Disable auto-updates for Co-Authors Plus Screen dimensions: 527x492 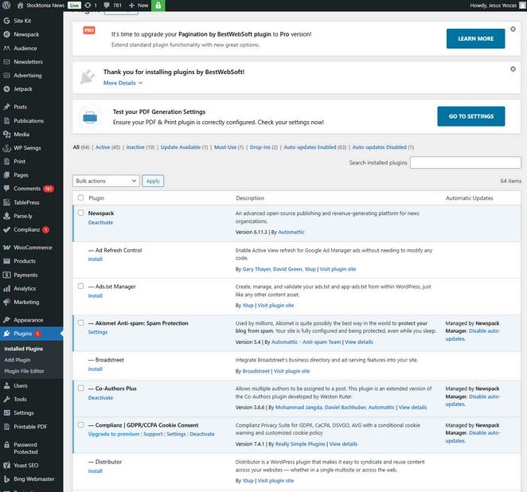pyautogui.click(x=473, y=400)
